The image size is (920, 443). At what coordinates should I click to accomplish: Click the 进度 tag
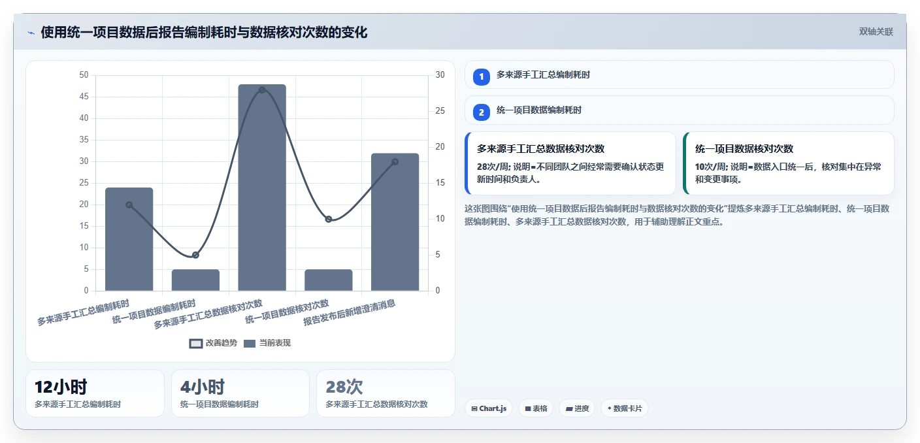pyautogui.click(x=577, y=408)
